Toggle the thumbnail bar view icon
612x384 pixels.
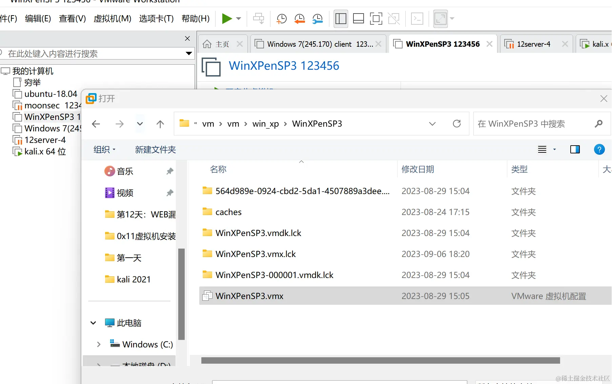pos(358,19)
